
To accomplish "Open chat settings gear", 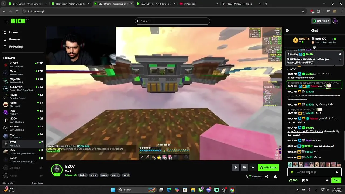I will point(327,180).
